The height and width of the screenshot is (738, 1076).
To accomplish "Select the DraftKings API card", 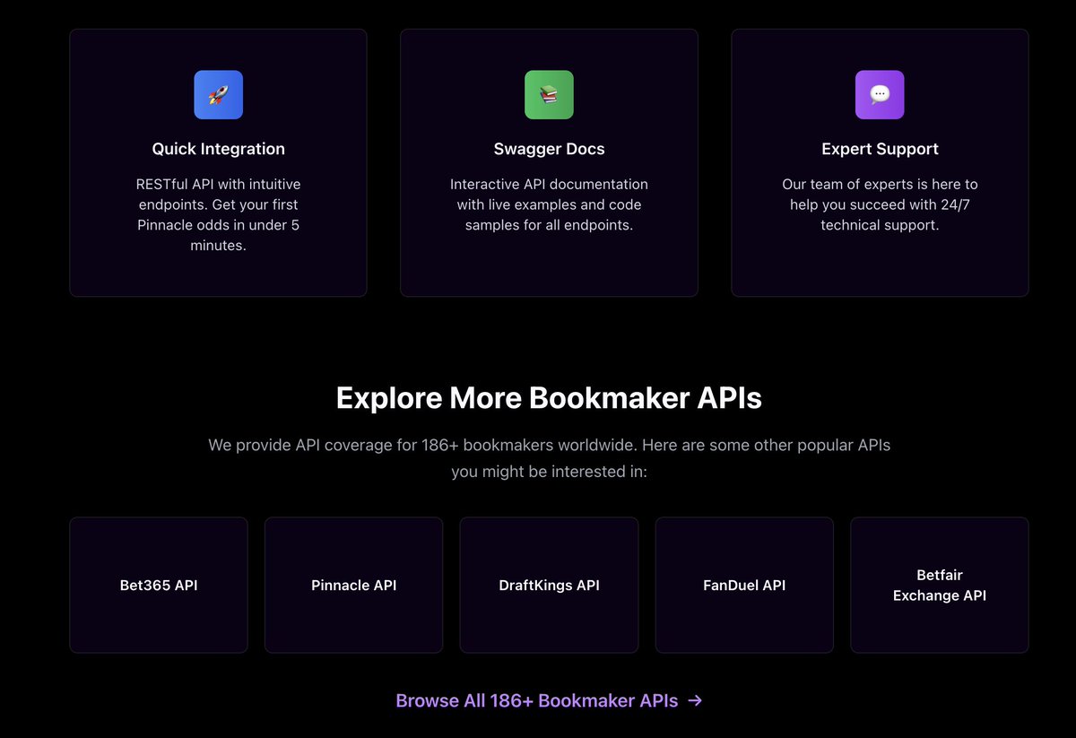I will (x=549, y=585).
